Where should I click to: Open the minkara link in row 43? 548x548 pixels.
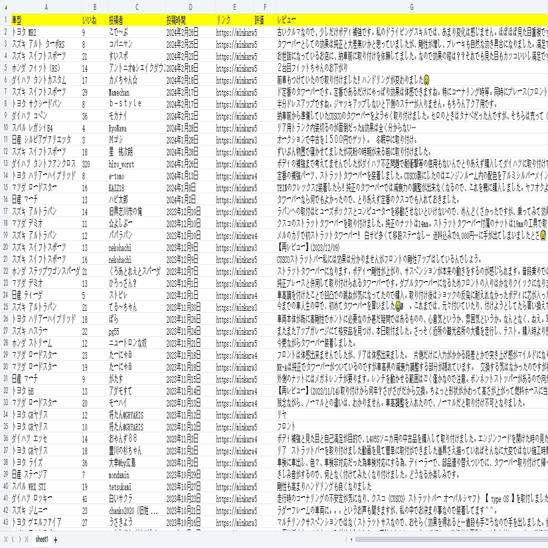[x=234, y=522]
